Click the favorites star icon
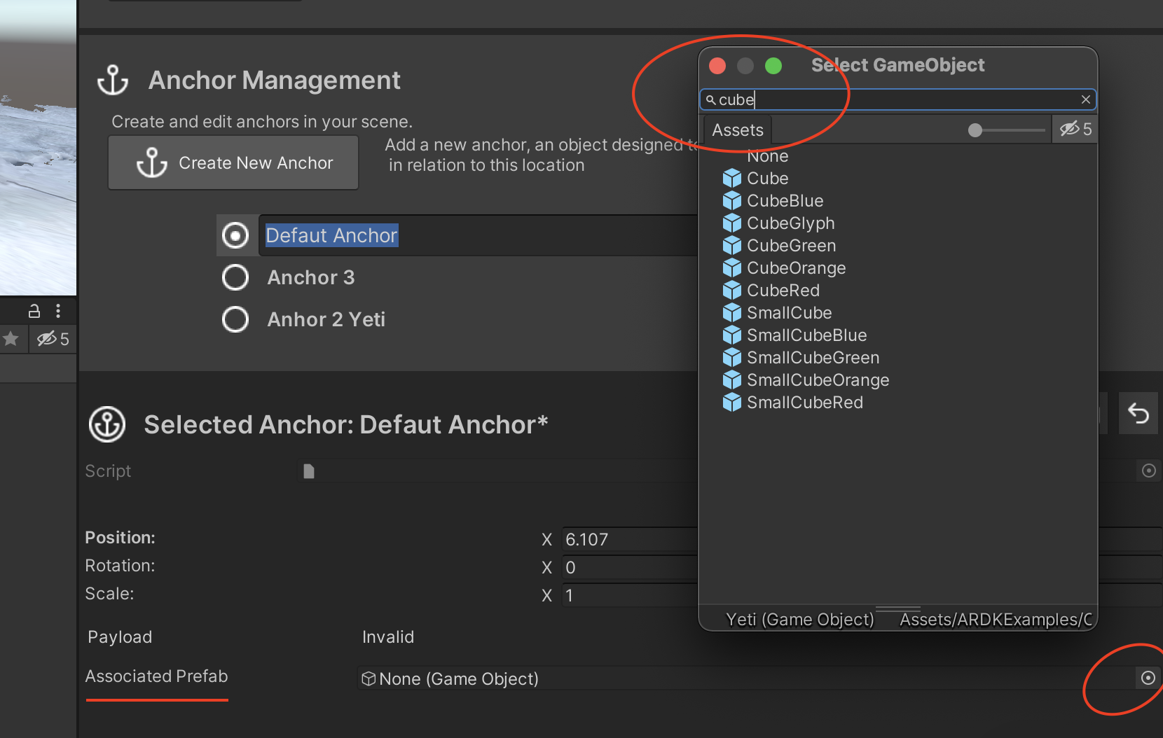This screenshot has height=738, width=1163. [11, 339]
